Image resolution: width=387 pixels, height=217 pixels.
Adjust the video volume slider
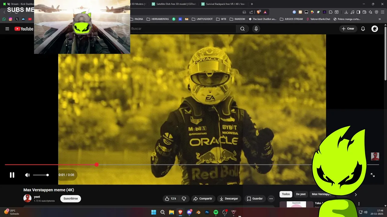[x=41, y=175]
